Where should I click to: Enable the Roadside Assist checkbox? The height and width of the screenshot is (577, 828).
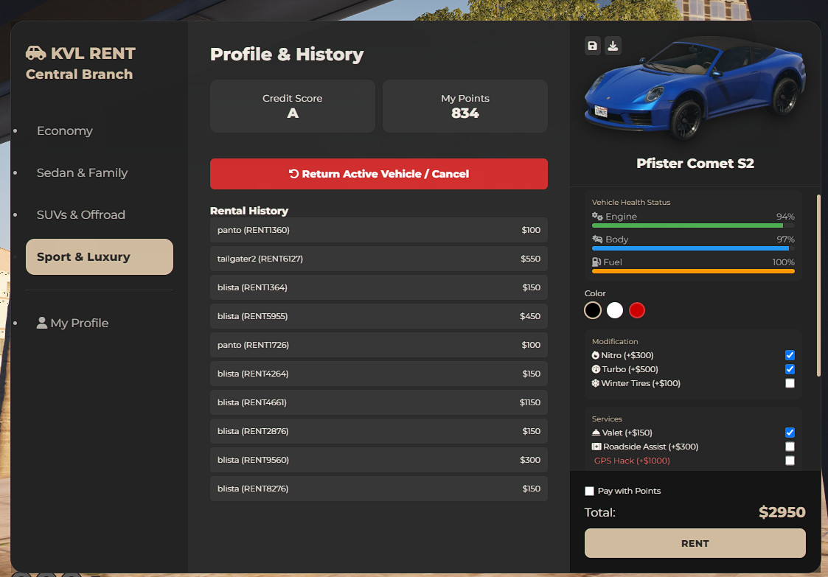click(790, 447)
